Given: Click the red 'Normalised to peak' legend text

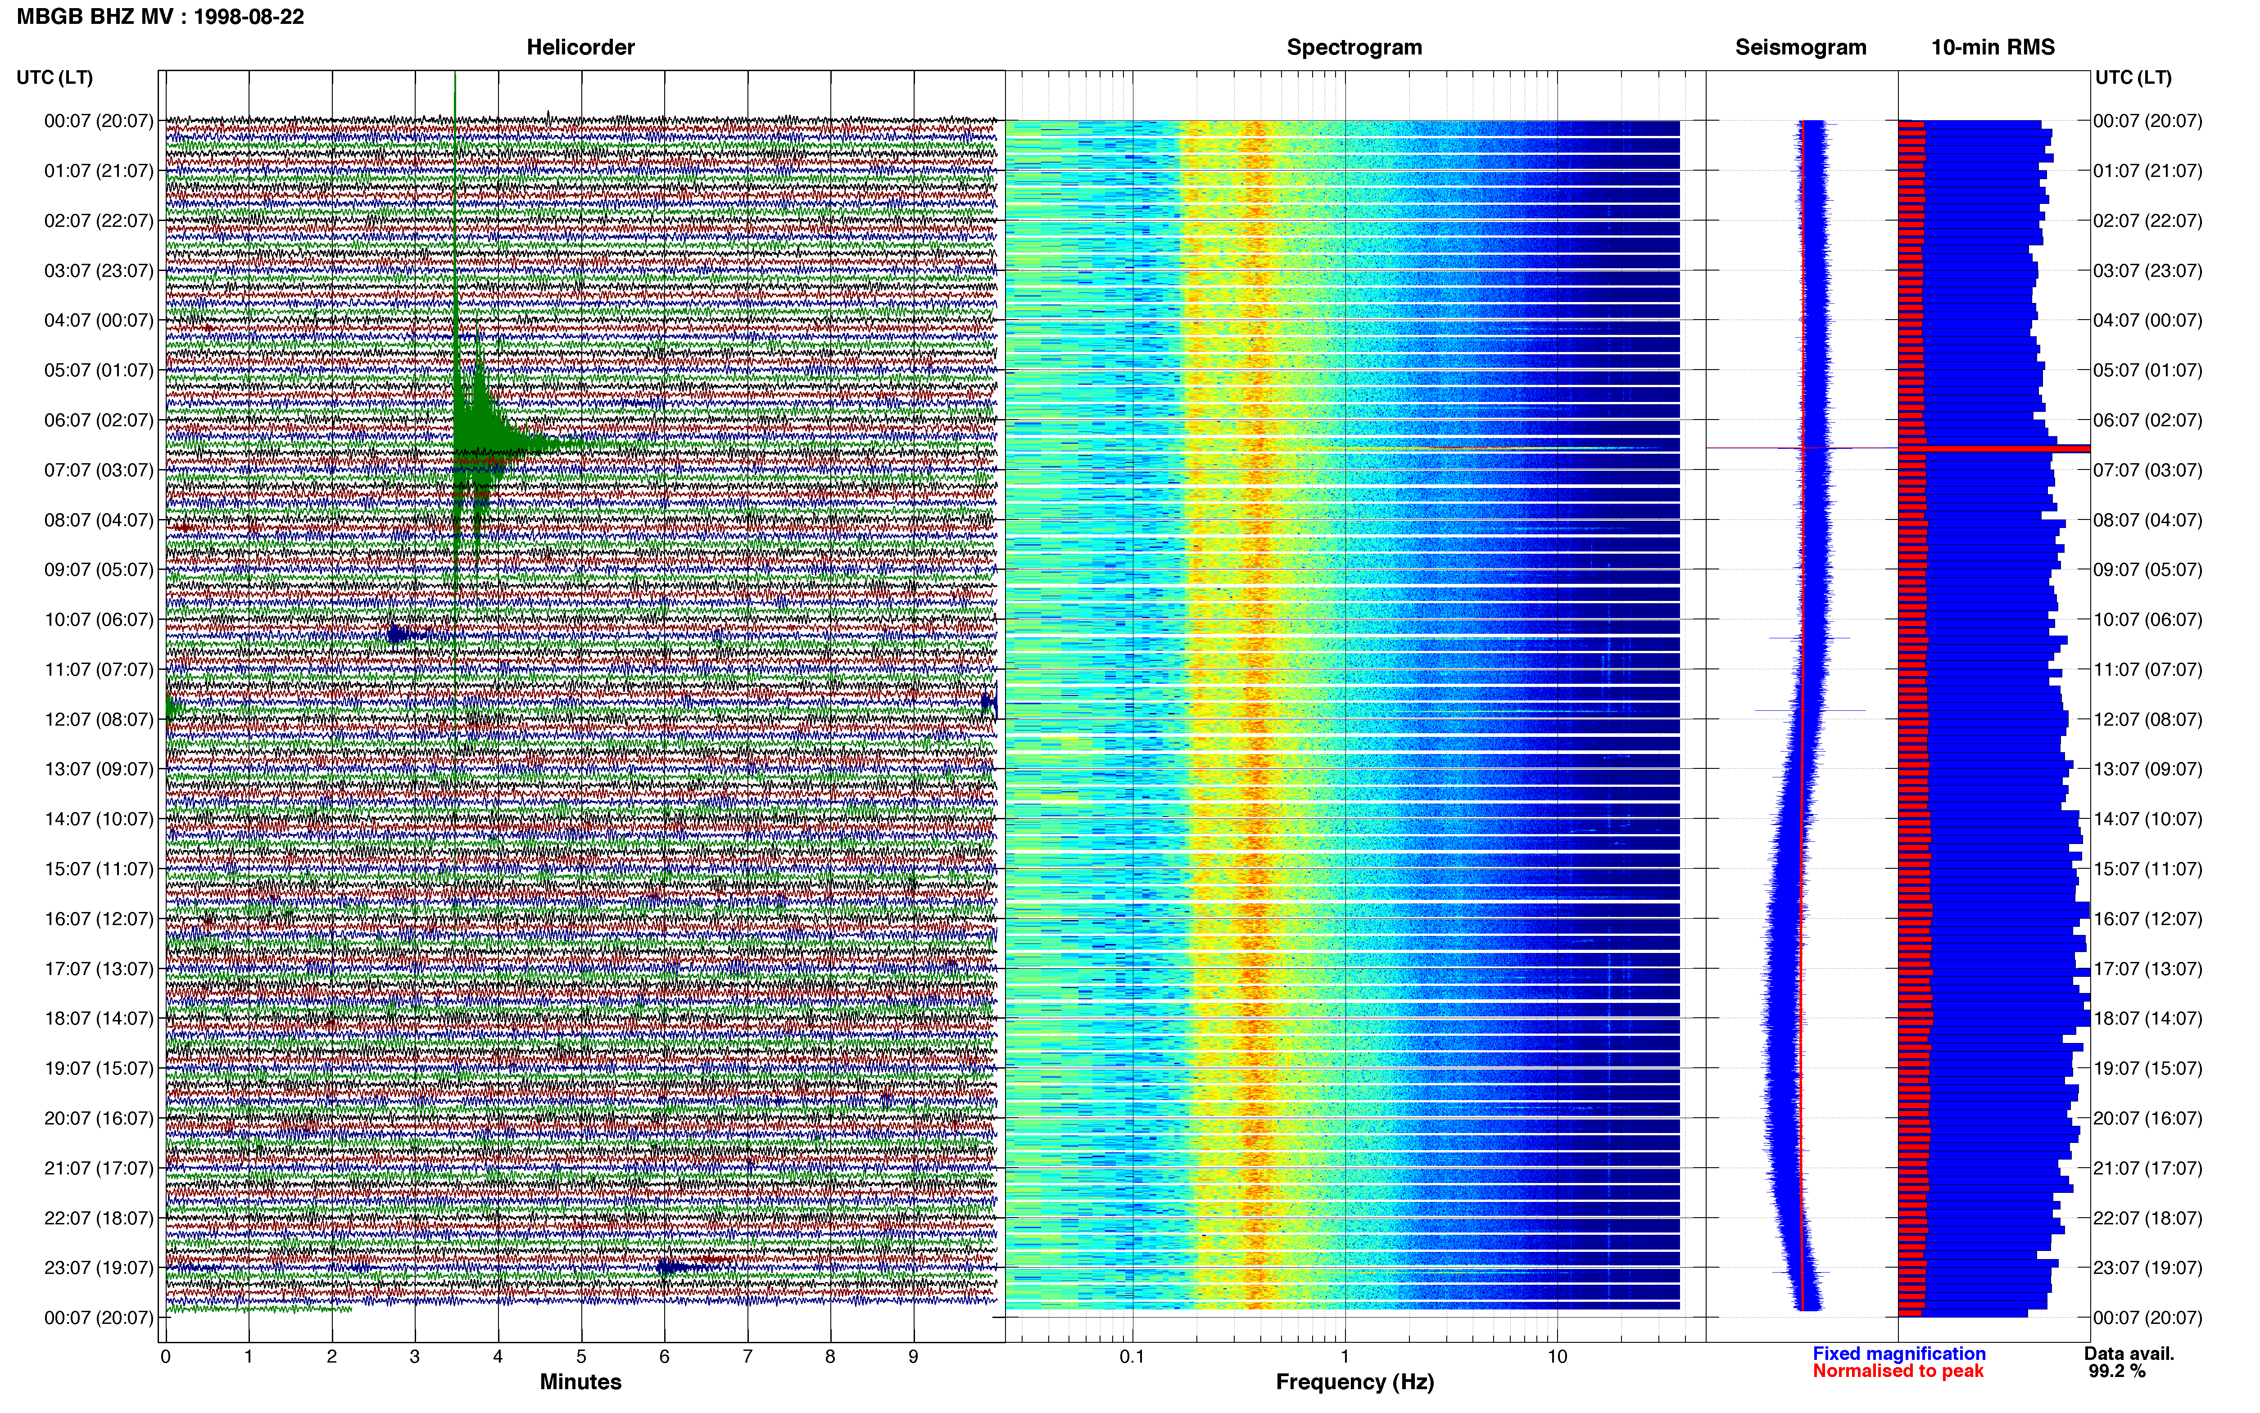Looking at the screenshot, I should [x=1898, y=1371].
